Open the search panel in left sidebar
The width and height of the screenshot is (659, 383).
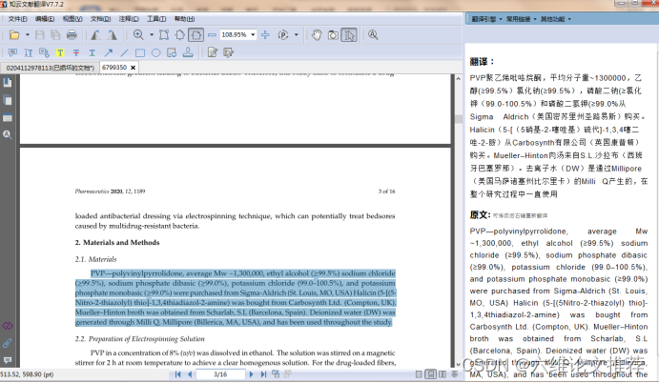tap(8, 134)
